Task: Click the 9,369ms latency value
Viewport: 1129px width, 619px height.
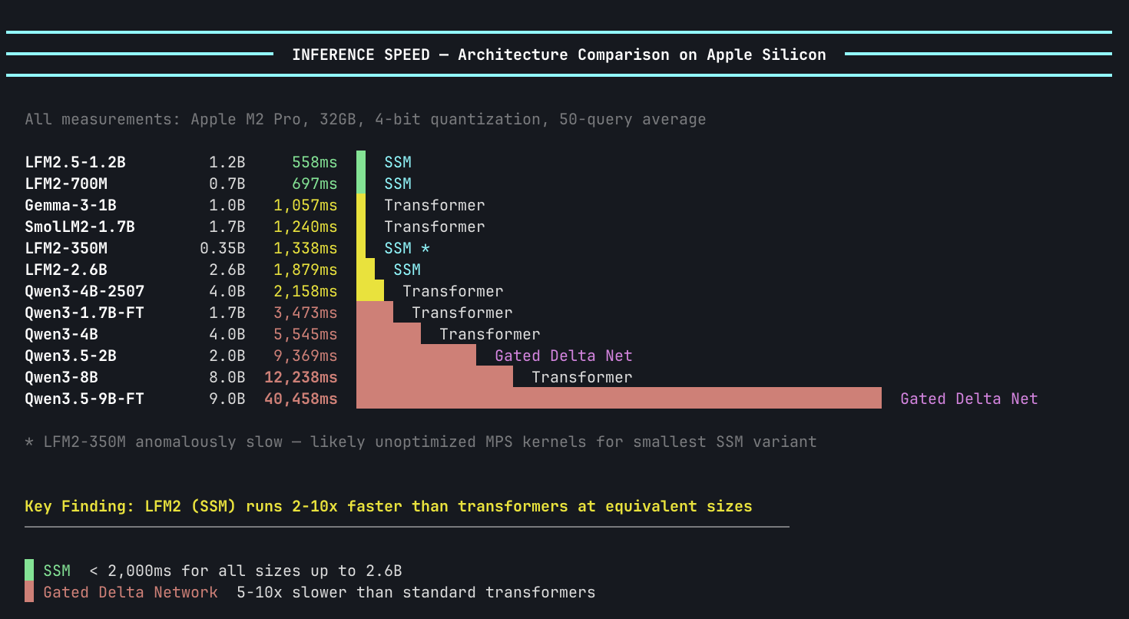Action: click(306, 356)
